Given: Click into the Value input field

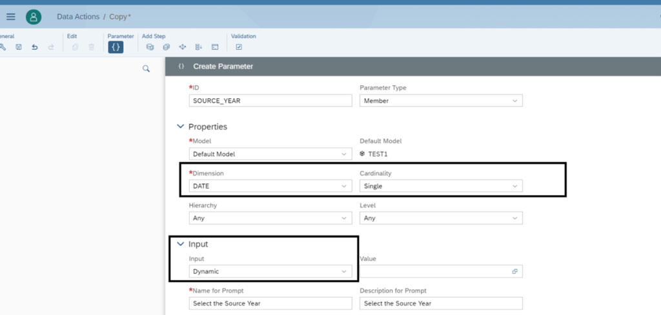Looking at the screenshot, I should (x=441, y=272).
